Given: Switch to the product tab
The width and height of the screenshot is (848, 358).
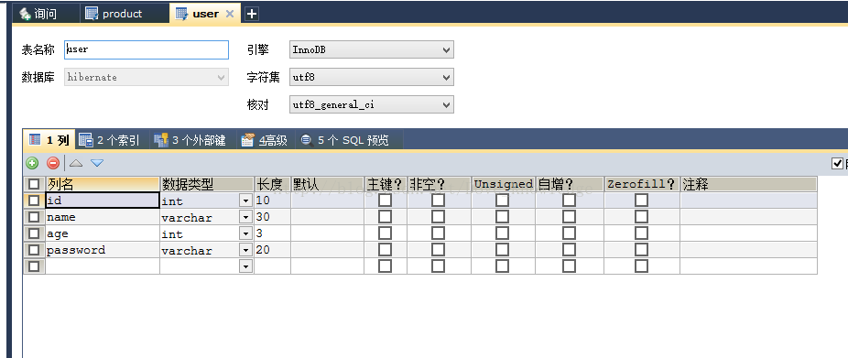Looking at the screenshot, I should tap(114, 14).
